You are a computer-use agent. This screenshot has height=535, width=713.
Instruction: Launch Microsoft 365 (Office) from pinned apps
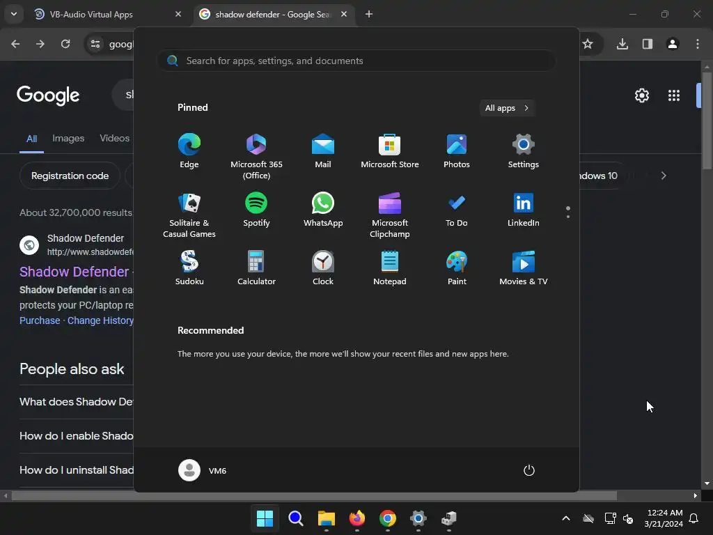(x=256, y=157)
